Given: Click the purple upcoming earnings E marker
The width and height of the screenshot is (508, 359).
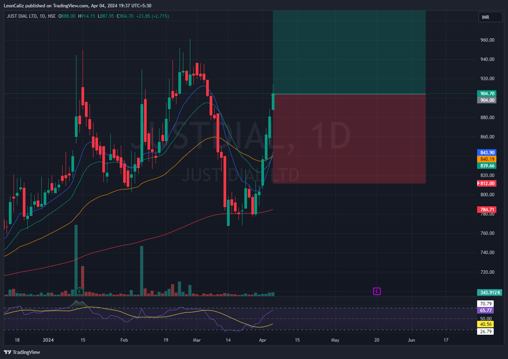Looking at the screenshot, I should 377,291.
